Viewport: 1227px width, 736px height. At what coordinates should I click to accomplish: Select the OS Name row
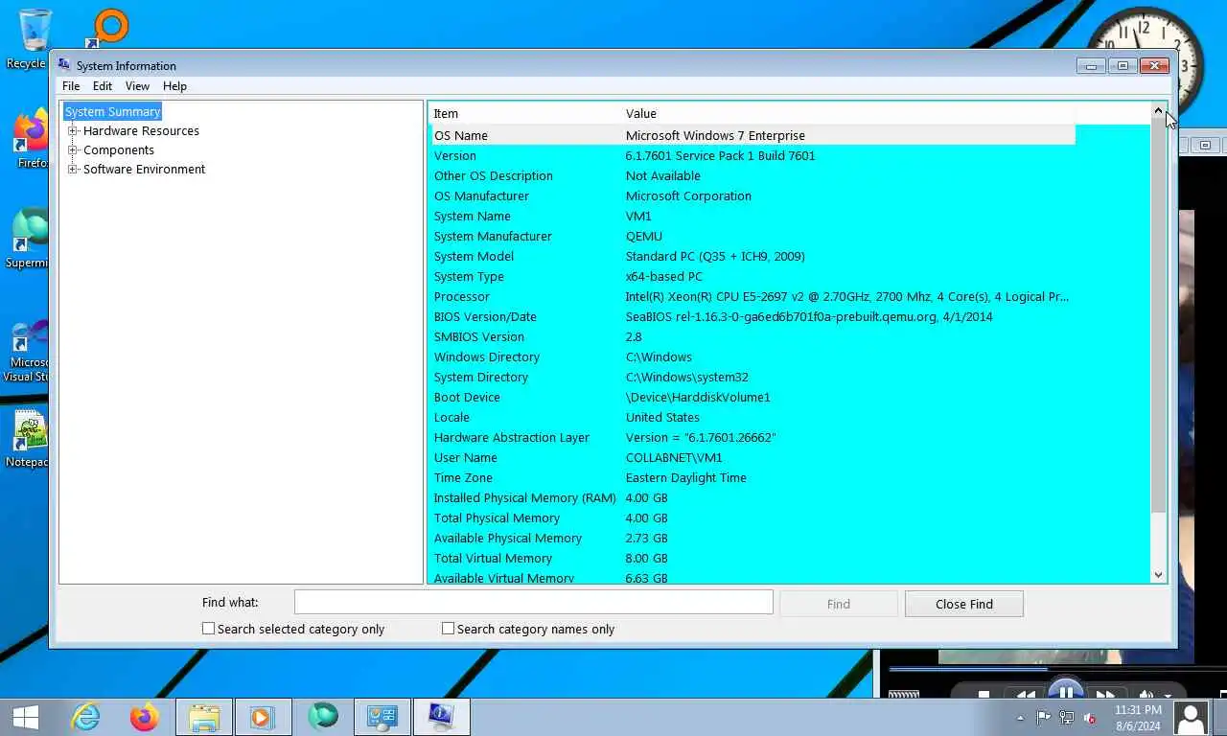coord(752,135)
